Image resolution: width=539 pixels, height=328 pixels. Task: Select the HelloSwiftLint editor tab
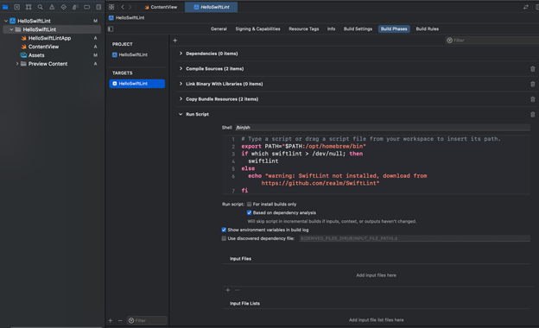pos(211,7)
